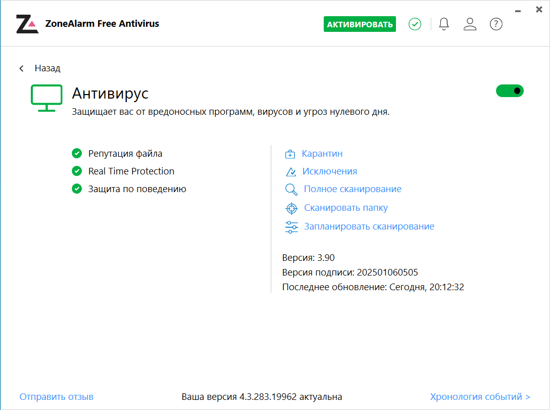Select the Real Time Protection label

coord(131,171)
